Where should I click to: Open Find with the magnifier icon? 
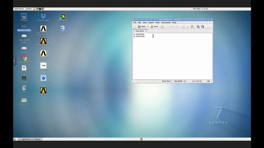(198, 27)
